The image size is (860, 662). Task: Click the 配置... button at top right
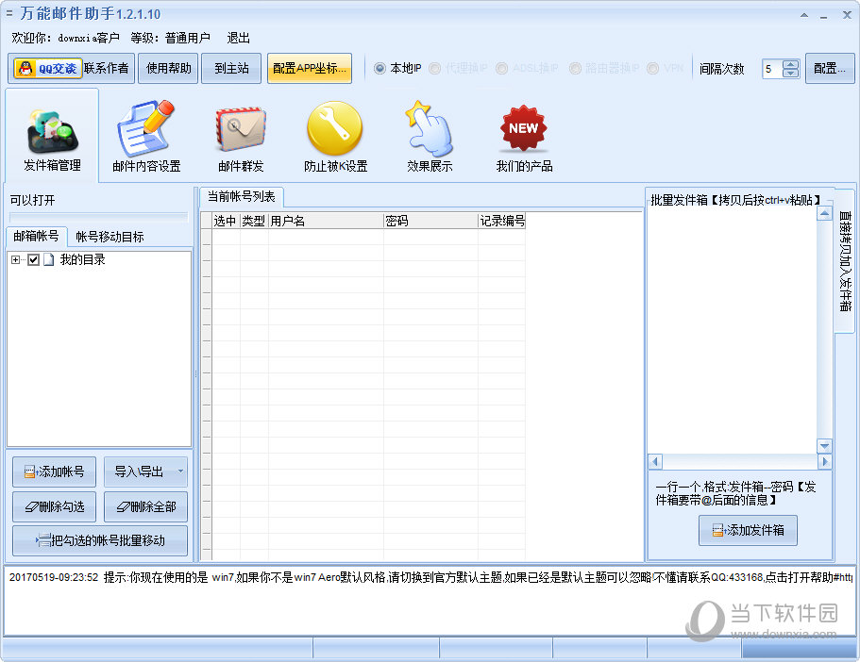829,69
